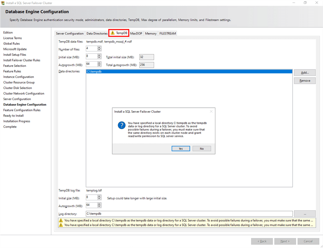Click the installer icon in title bar
The height and width of the screenshot is (248, 323).
[3, 3]
